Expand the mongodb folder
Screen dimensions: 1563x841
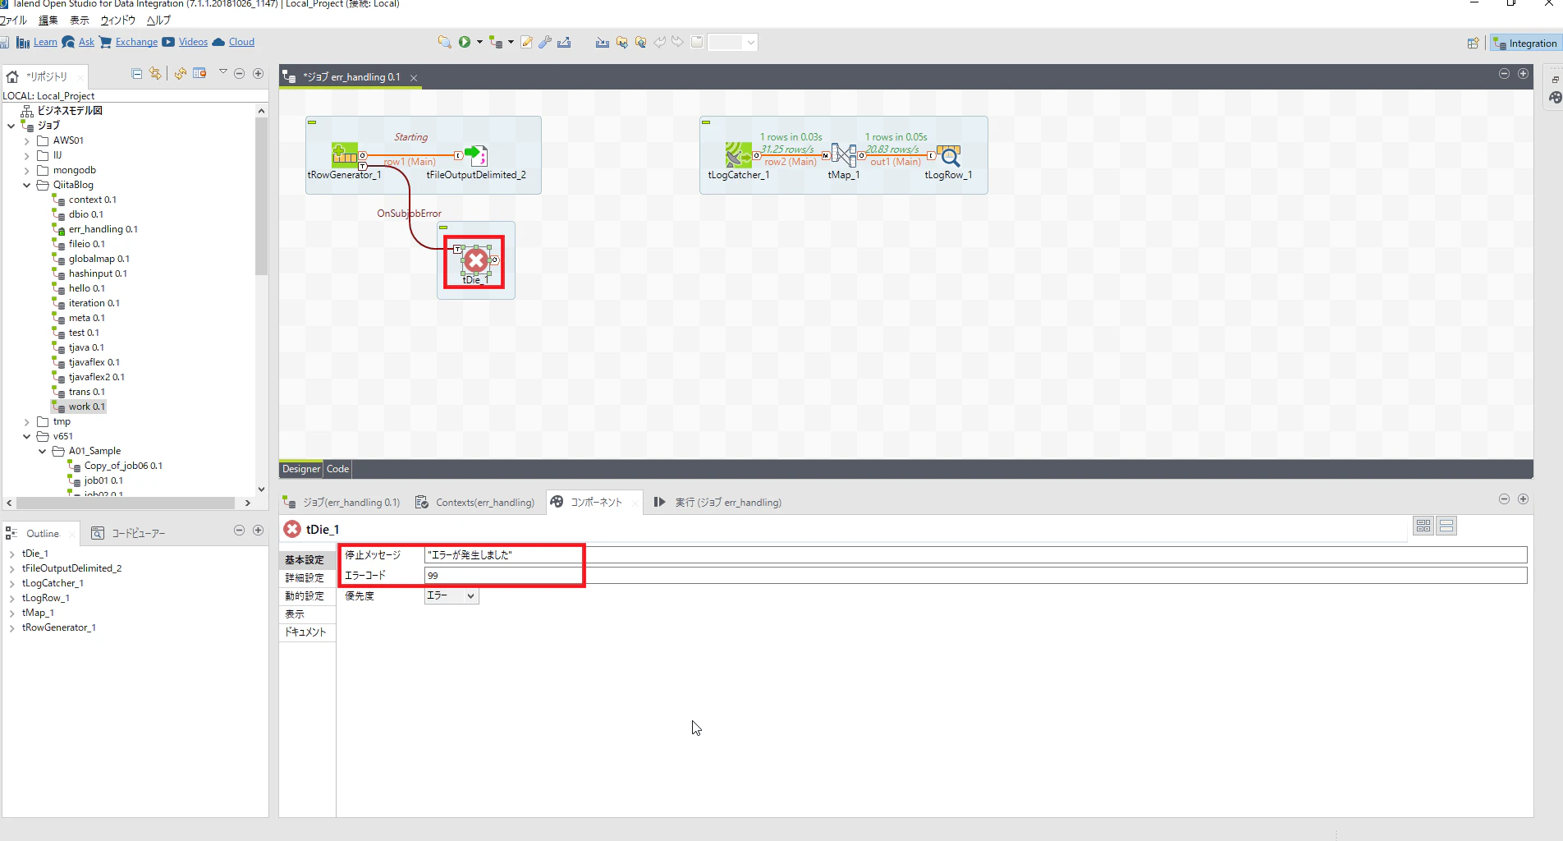(x=27, y=170)
